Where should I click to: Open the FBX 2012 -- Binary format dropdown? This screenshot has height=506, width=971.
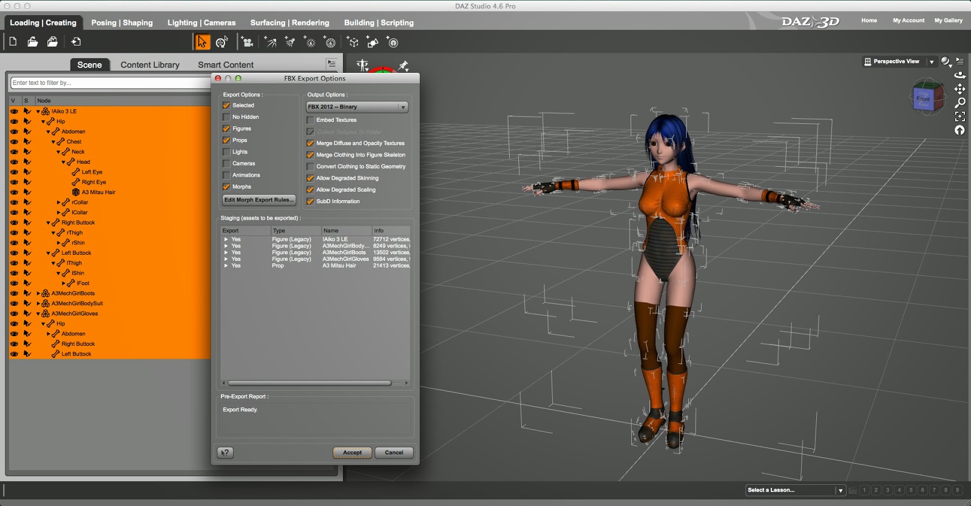tap(357, 107)
